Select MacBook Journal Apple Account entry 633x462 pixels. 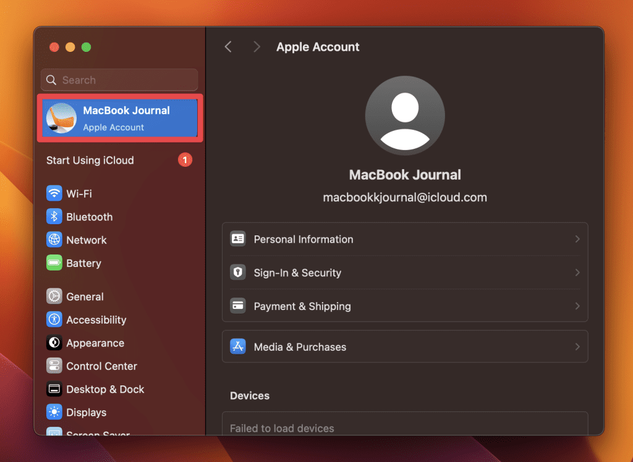121,118
